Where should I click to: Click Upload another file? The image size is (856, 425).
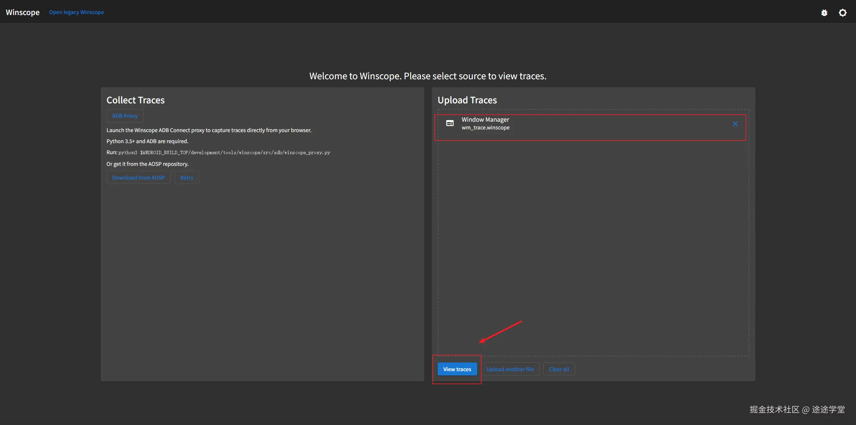pos(510,369)
